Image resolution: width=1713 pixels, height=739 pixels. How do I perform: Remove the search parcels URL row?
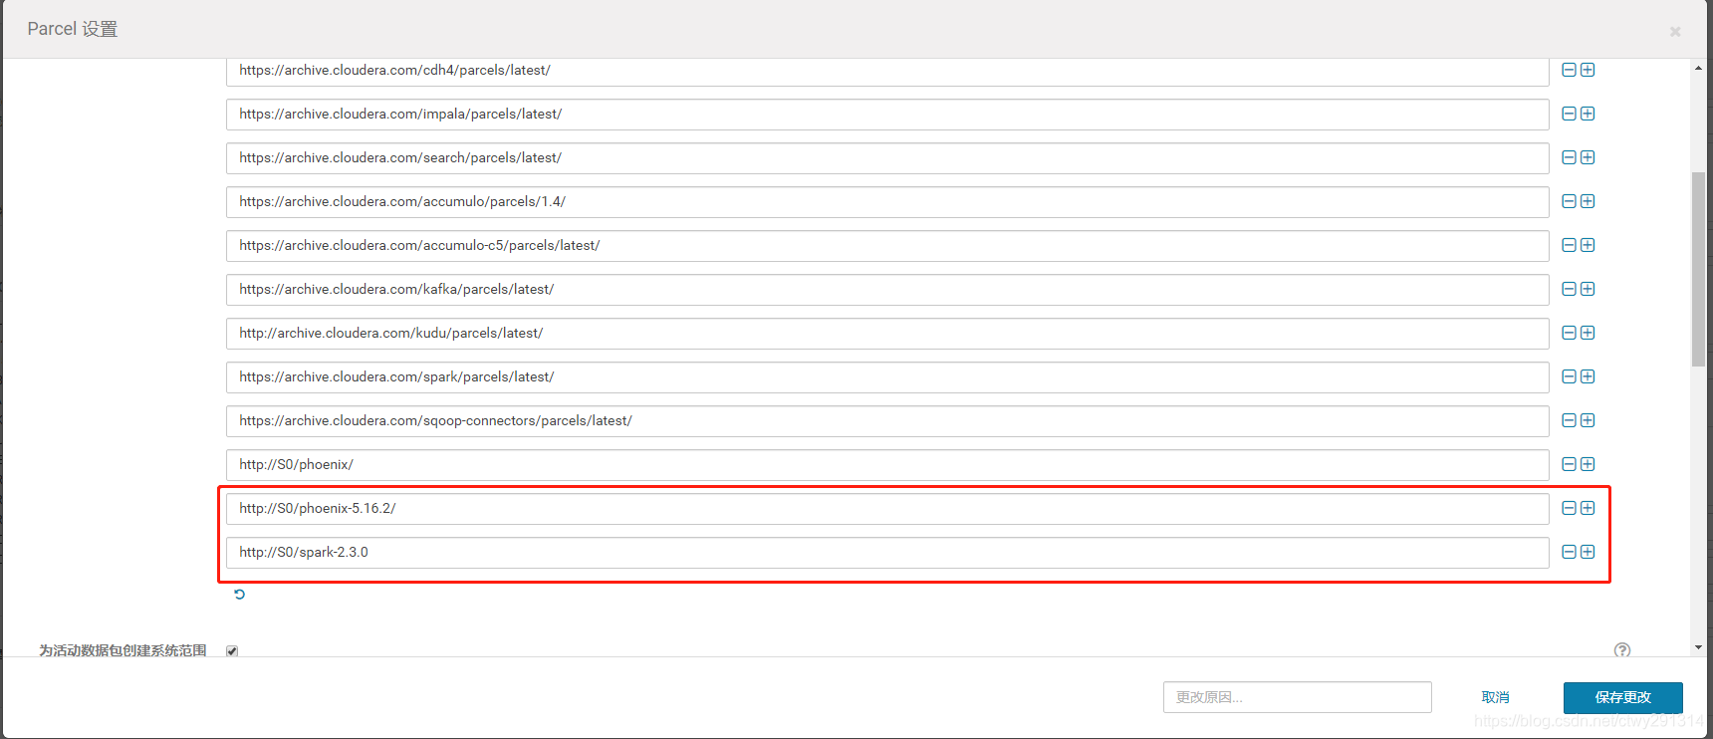[x=1569, y=157]
